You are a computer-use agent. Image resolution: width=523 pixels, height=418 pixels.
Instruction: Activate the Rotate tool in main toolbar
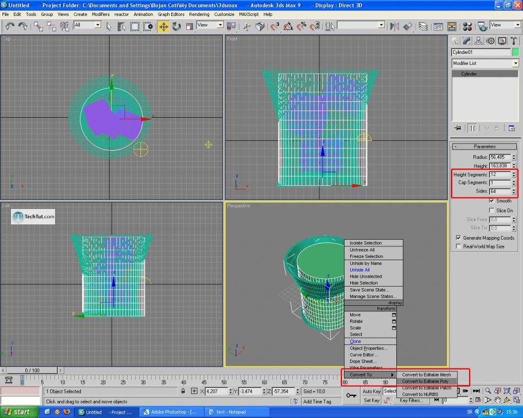[x=177, y=26]
